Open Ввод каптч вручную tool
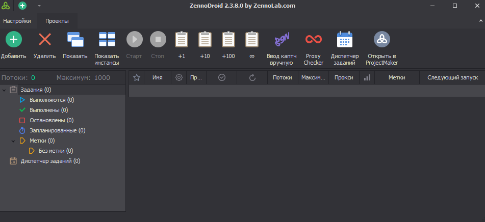The width and height of the screenshot is (485, 222). [282, 40]
